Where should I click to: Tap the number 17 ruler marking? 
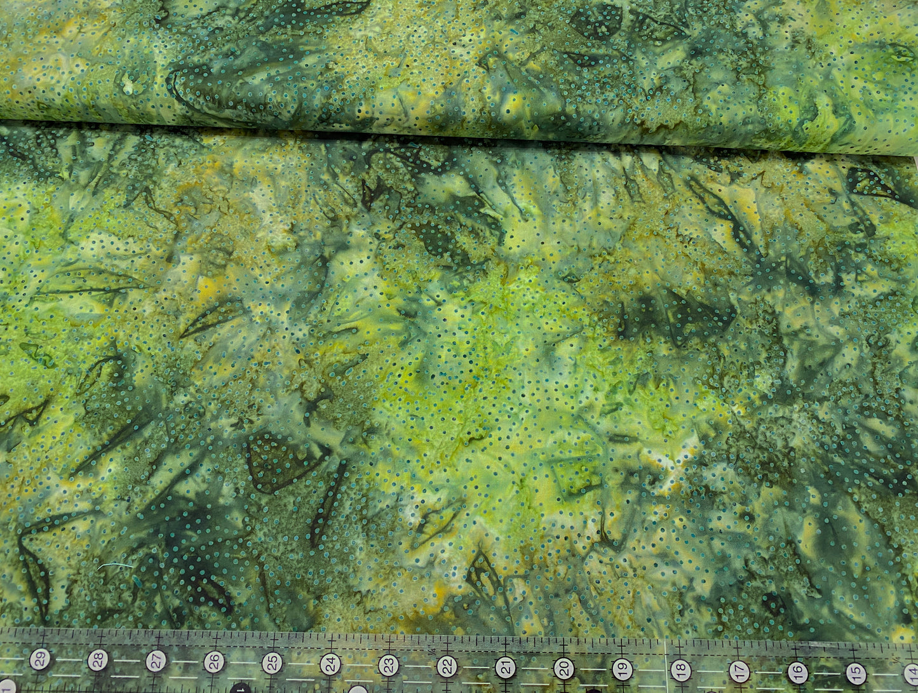[739, 670]
